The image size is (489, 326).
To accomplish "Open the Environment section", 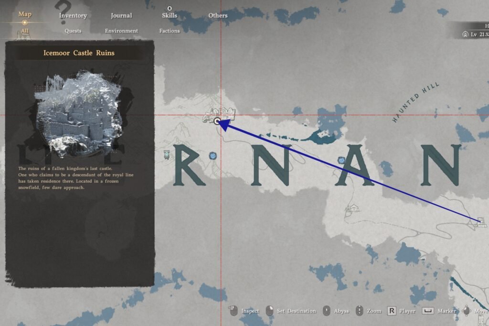I will pyautogui.click(x=121, y=31).
